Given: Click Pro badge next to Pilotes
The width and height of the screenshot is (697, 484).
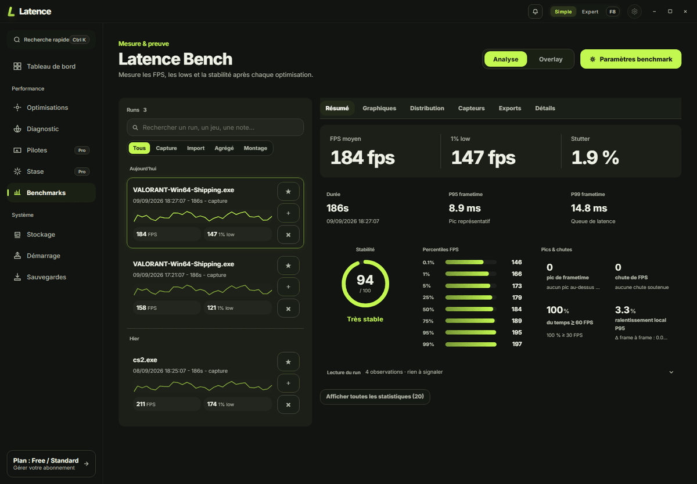Looking at the screenshot, I should click(82, 150).
